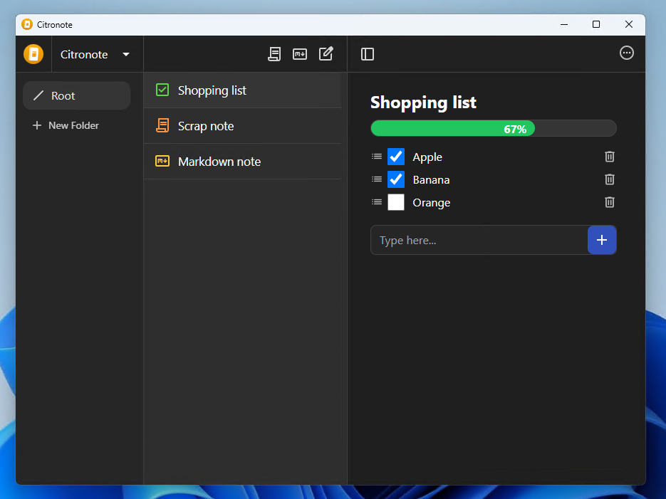Click the Apple item text
The width and height of the screenshot is (666, 499).
[x=427, y=157]
